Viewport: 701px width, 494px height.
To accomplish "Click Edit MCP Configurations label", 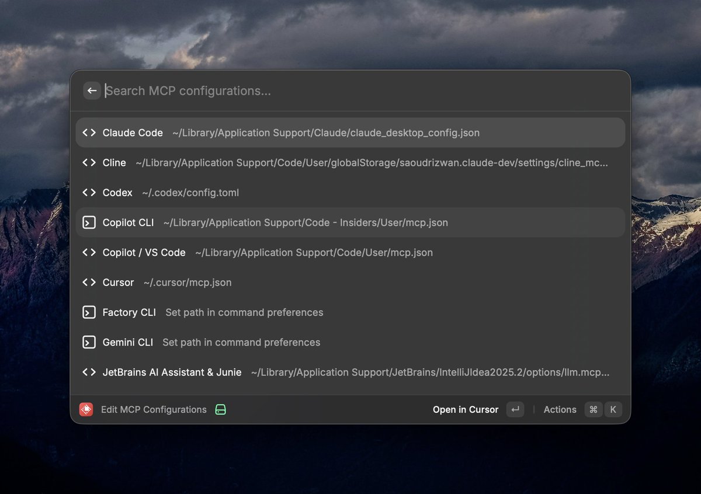I will pos(154,409).
